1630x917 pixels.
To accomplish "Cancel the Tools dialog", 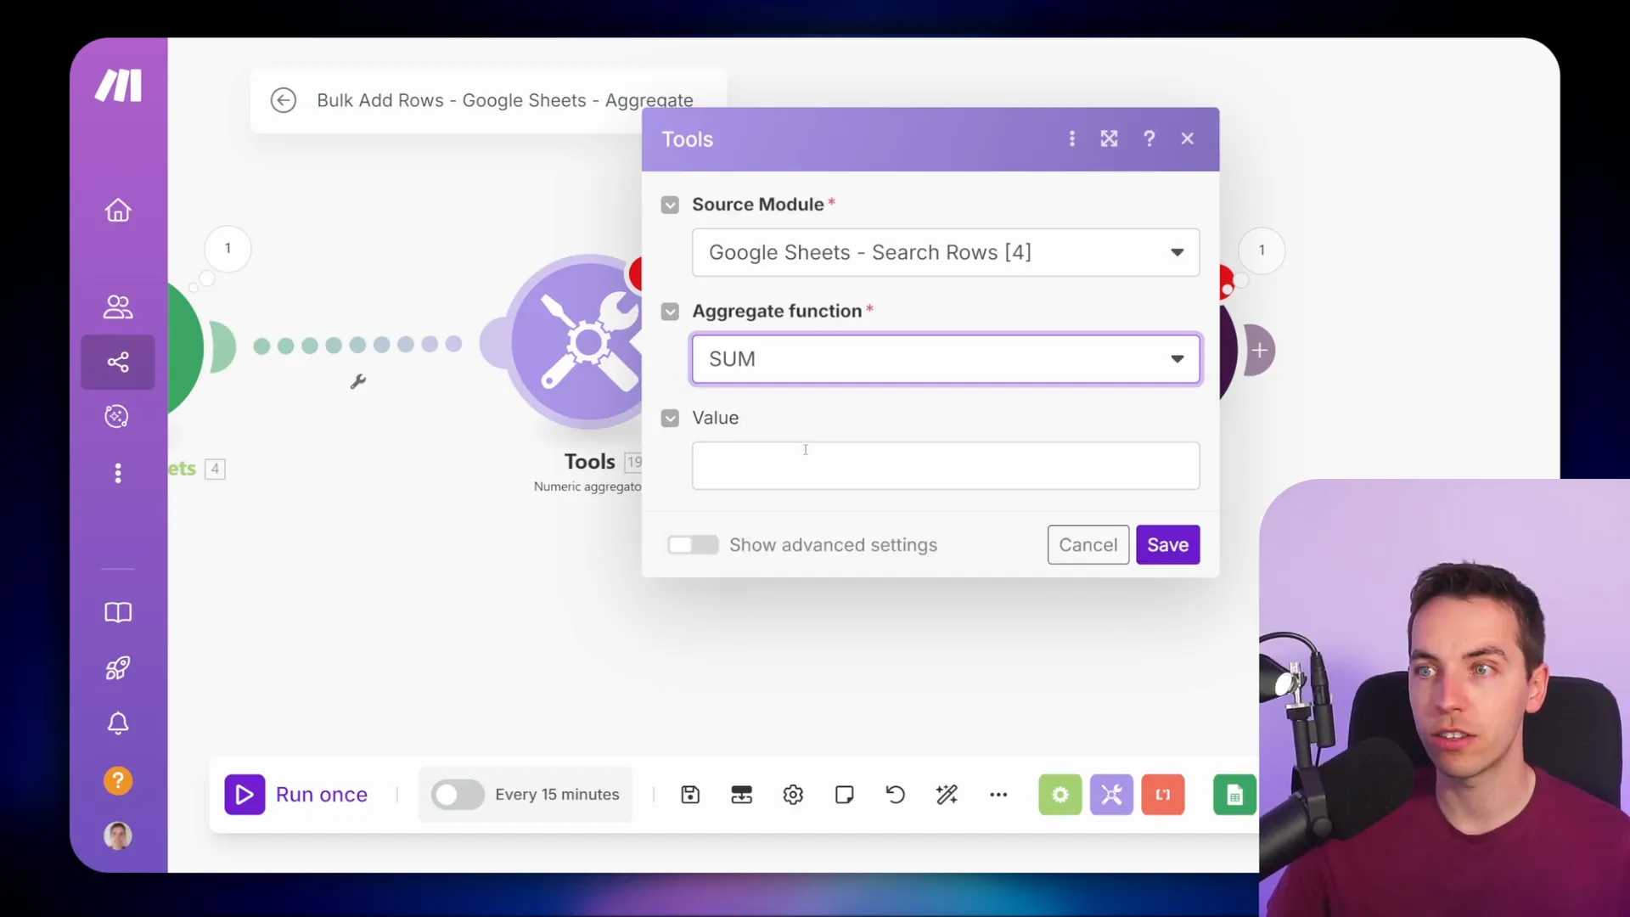I will 1088,545.
